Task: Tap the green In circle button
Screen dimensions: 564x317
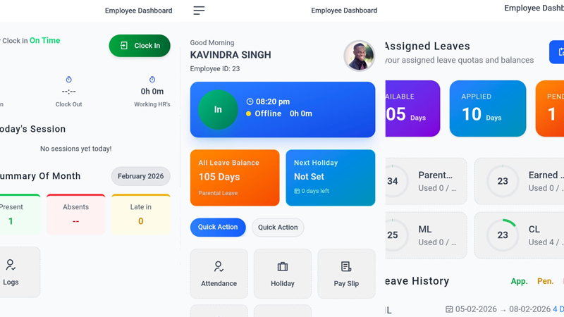Action: tap(218, 110)
